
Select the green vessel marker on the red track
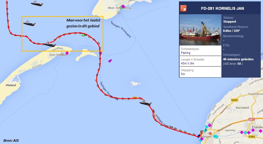pyautogui.click(x=84, y=35)
